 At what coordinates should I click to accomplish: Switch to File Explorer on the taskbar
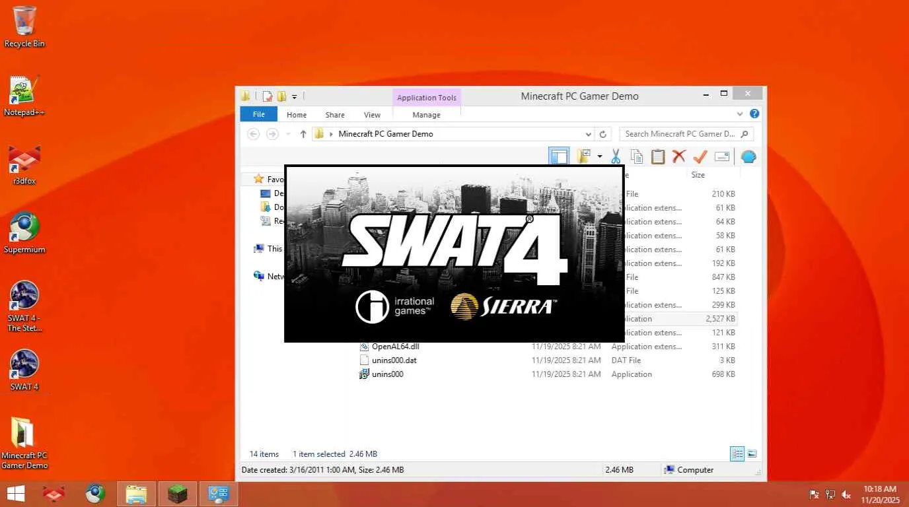136,494
